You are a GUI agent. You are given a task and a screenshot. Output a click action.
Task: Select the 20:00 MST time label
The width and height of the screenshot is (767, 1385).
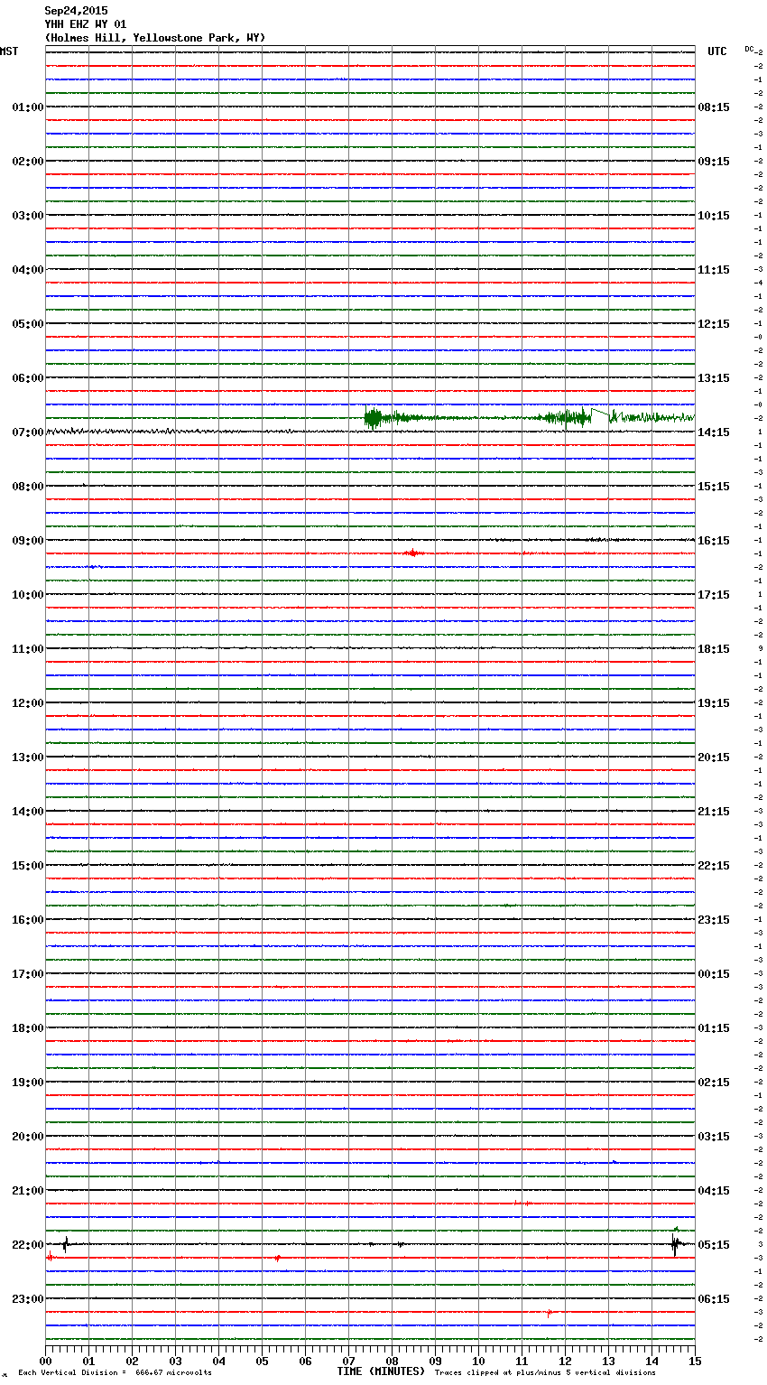coord(28,1137)
